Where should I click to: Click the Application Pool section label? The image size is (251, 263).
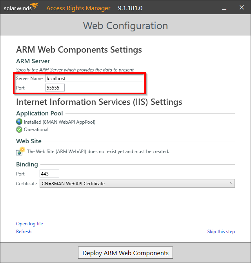[x=39, y=113]
